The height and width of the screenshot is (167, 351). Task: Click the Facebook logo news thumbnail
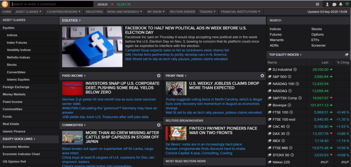point(92,46)
